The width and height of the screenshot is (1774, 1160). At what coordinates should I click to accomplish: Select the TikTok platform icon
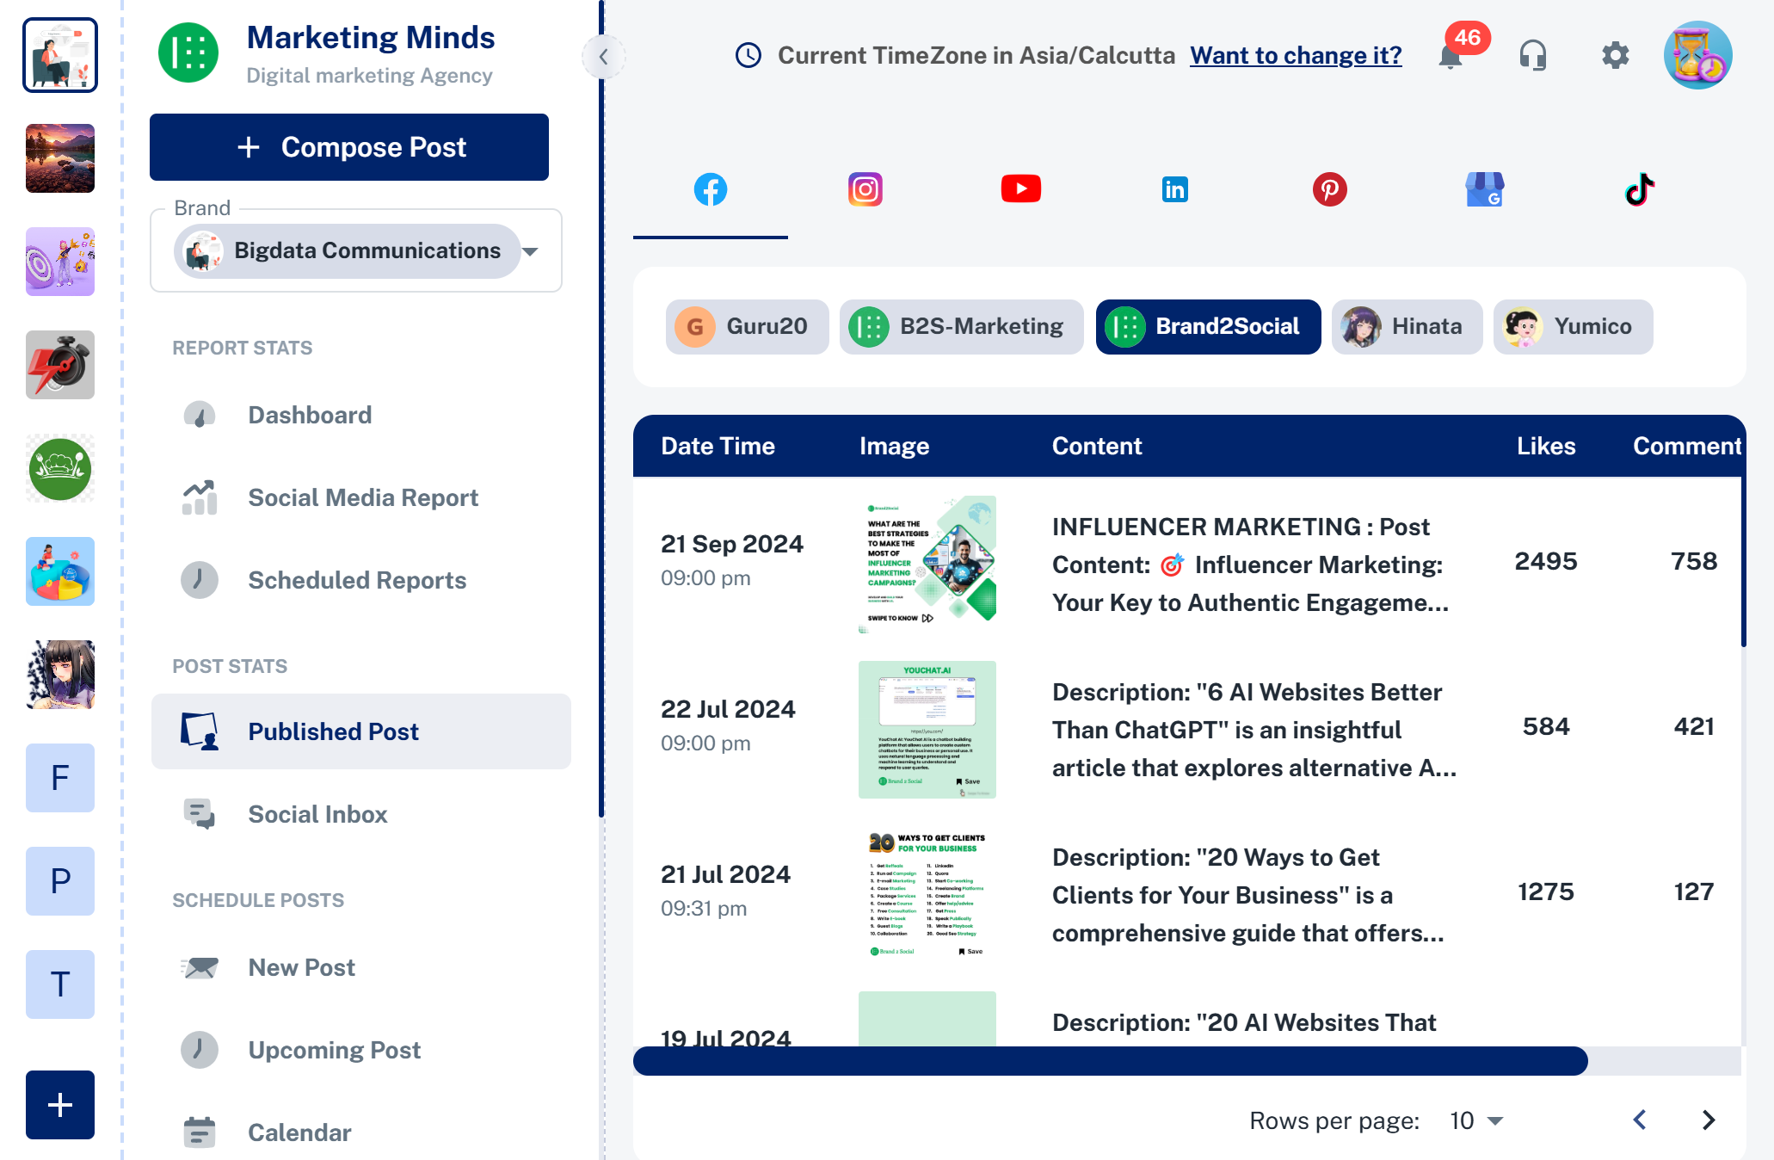(1639, 189)
